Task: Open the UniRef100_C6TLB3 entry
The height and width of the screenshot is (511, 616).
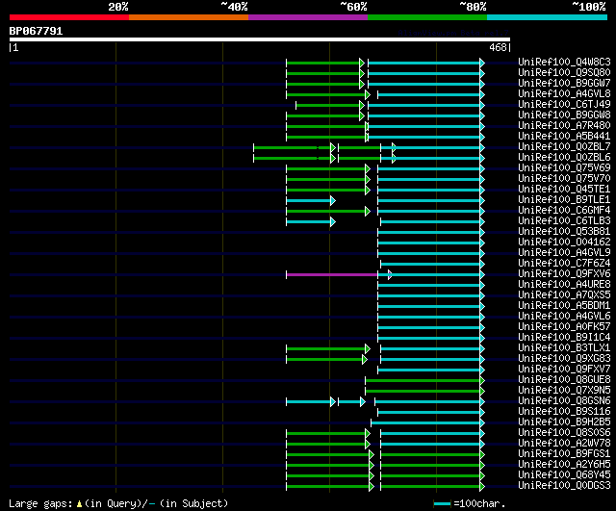Action: tap(564, 221)
